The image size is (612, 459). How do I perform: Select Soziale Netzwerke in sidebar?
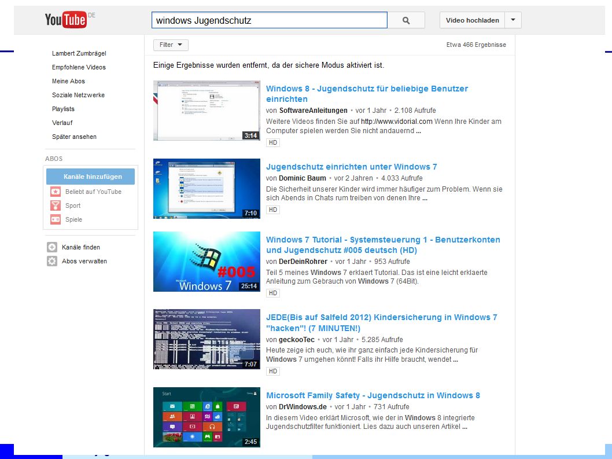[x=78, y=95]
